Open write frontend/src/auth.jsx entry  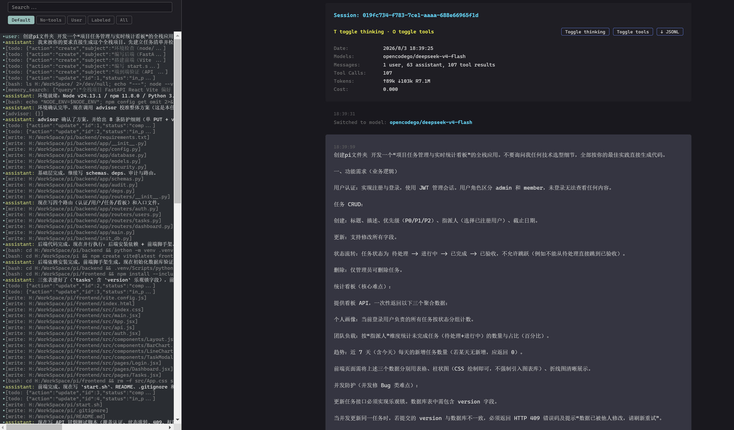[x=73, y=333]
